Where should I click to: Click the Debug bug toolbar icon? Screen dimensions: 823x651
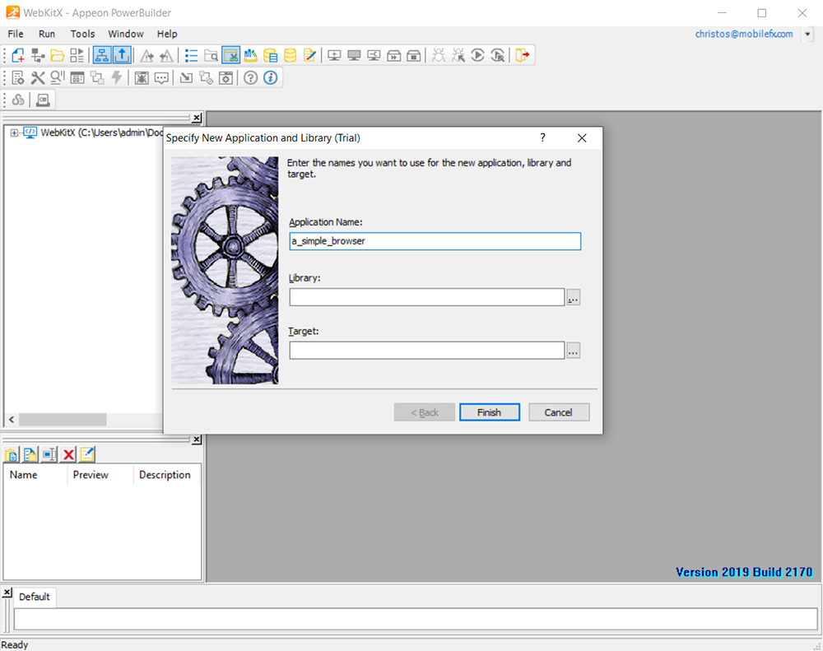pos(439,55)
